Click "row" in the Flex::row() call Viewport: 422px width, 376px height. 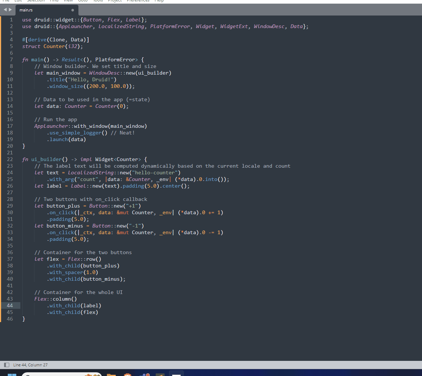pyautogui.click(x=91, y=259)
